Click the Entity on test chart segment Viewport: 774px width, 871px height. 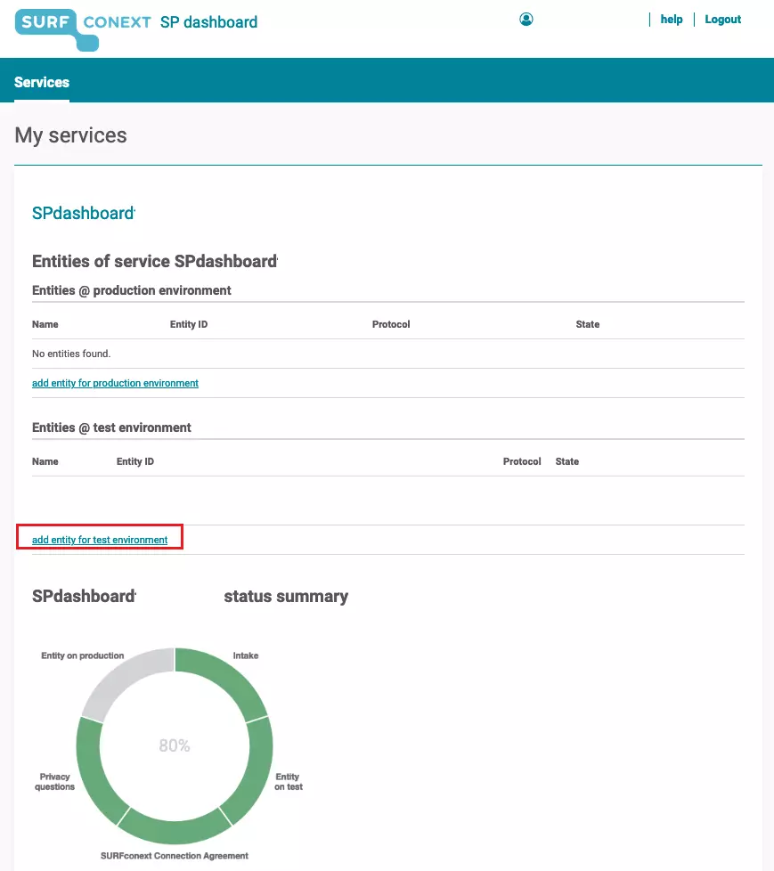(253, 772)
